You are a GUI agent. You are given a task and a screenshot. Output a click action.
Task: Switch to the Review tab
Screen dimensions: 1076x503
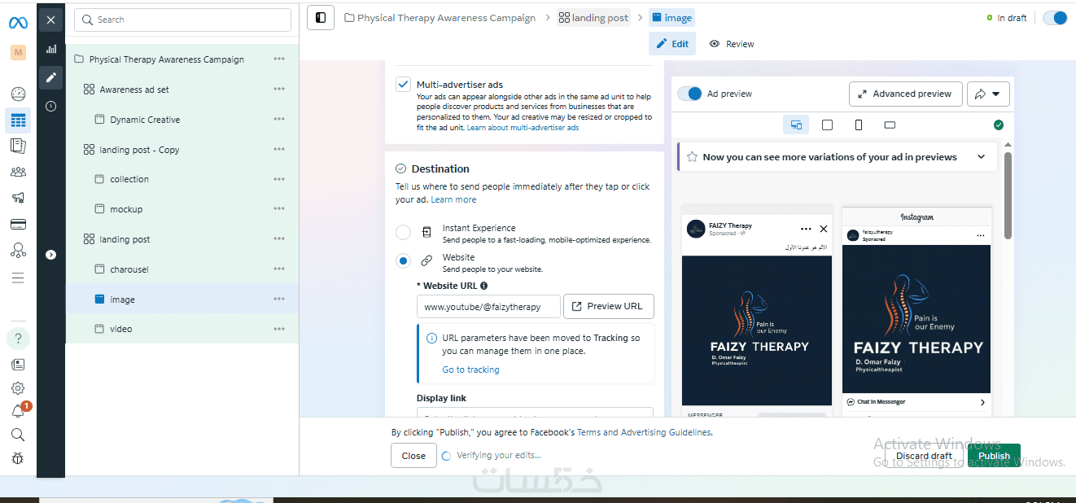pyautogui.click(x=732, y=44)
